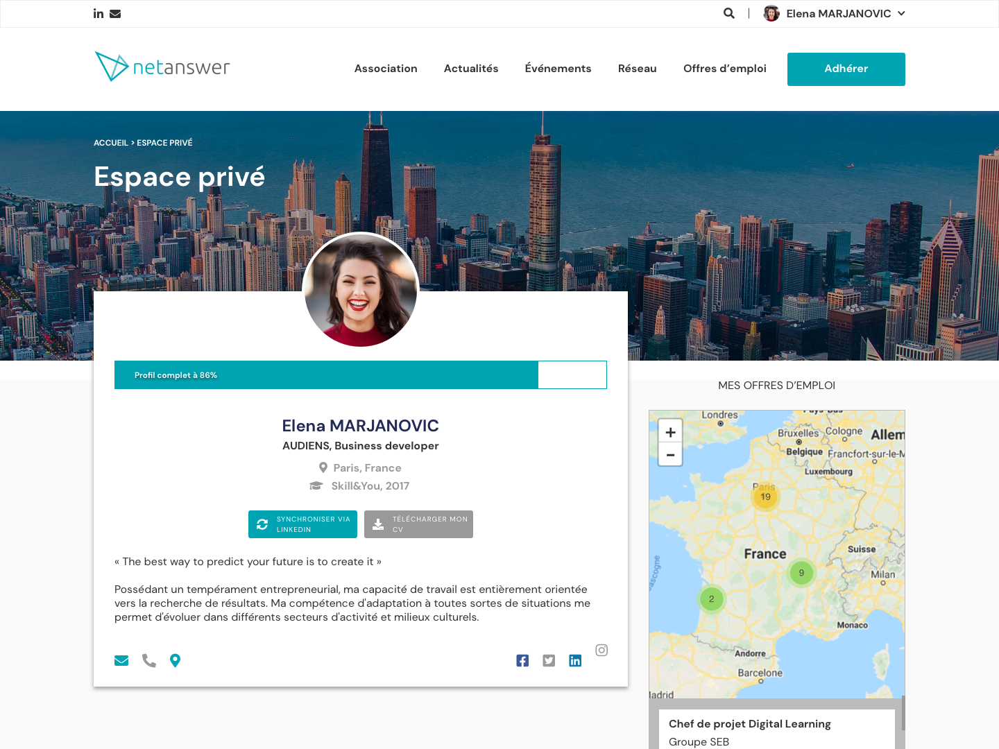Zoom in on the map with the plus control
This screenshot has width=999, height=749.
[x=670, y=431]
